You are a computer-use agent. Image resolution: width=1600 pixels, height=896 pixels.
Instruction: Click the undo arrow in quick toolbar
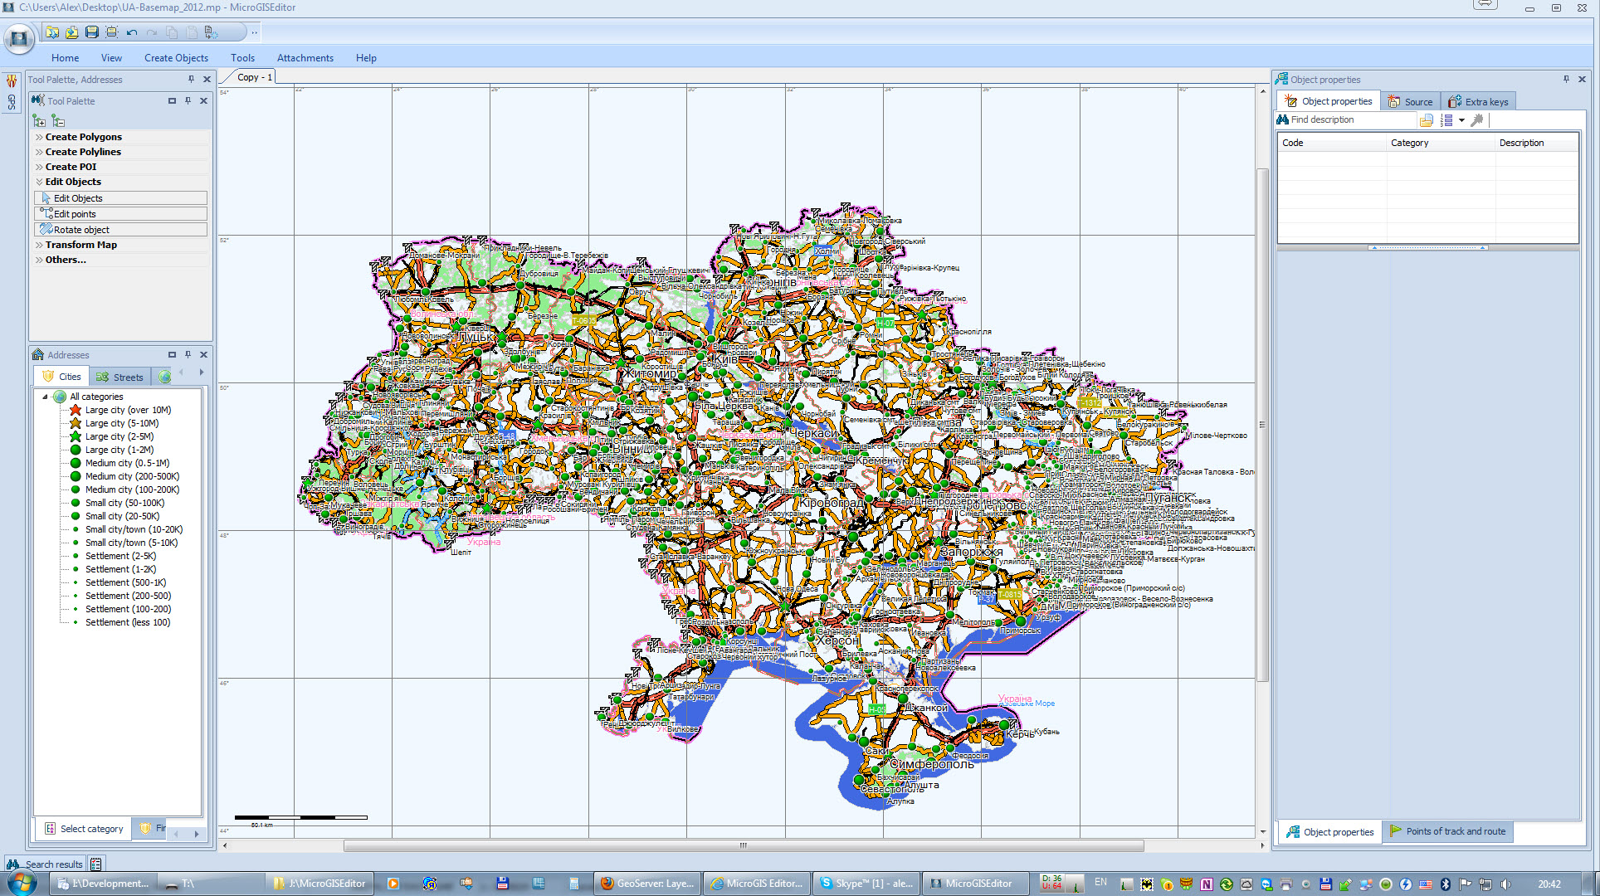tap(132, 32)
